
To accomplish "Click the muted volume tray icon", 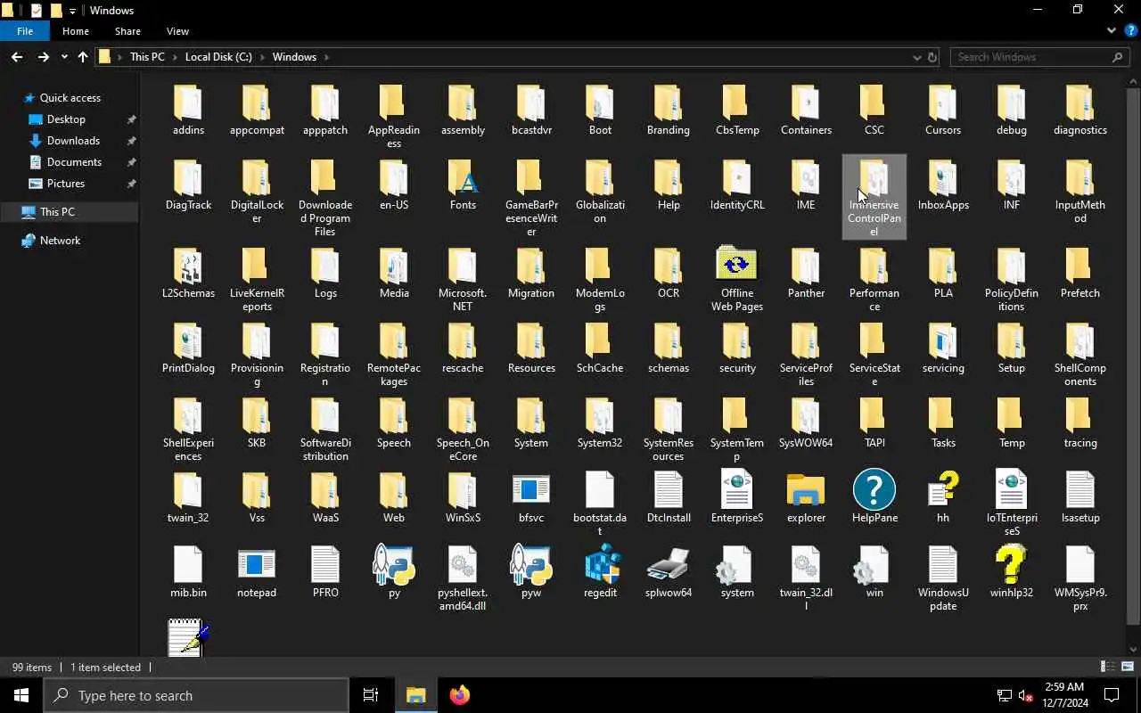I will click(1026, 696).
